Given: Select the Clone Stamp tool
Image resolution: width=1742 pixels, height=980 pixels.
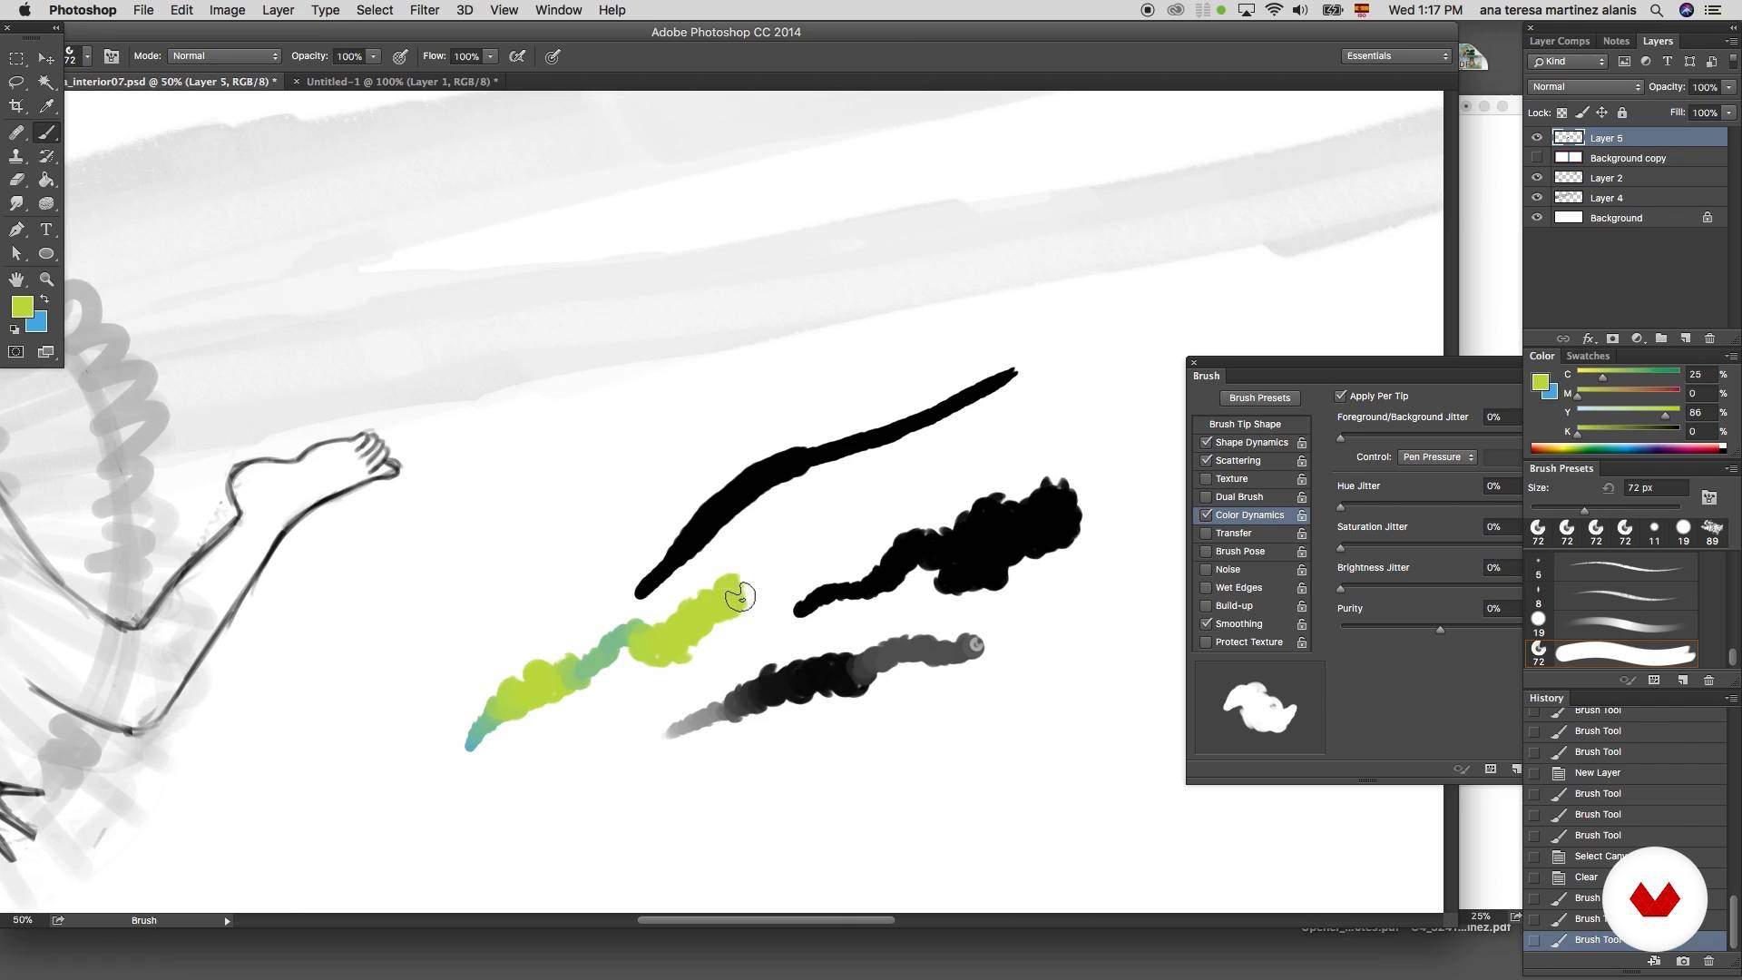Looking at the screenshot, I should (16, 156).
